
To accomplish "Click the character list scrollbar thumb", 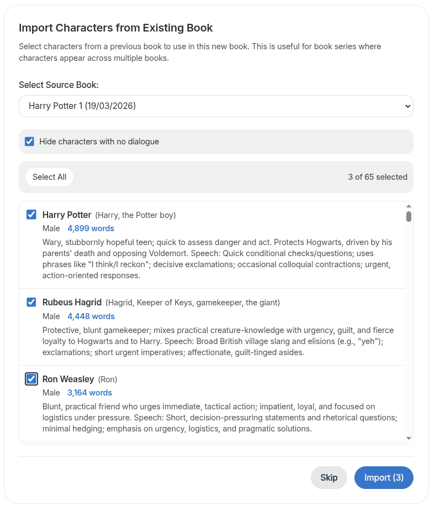I will click(409, 216).
